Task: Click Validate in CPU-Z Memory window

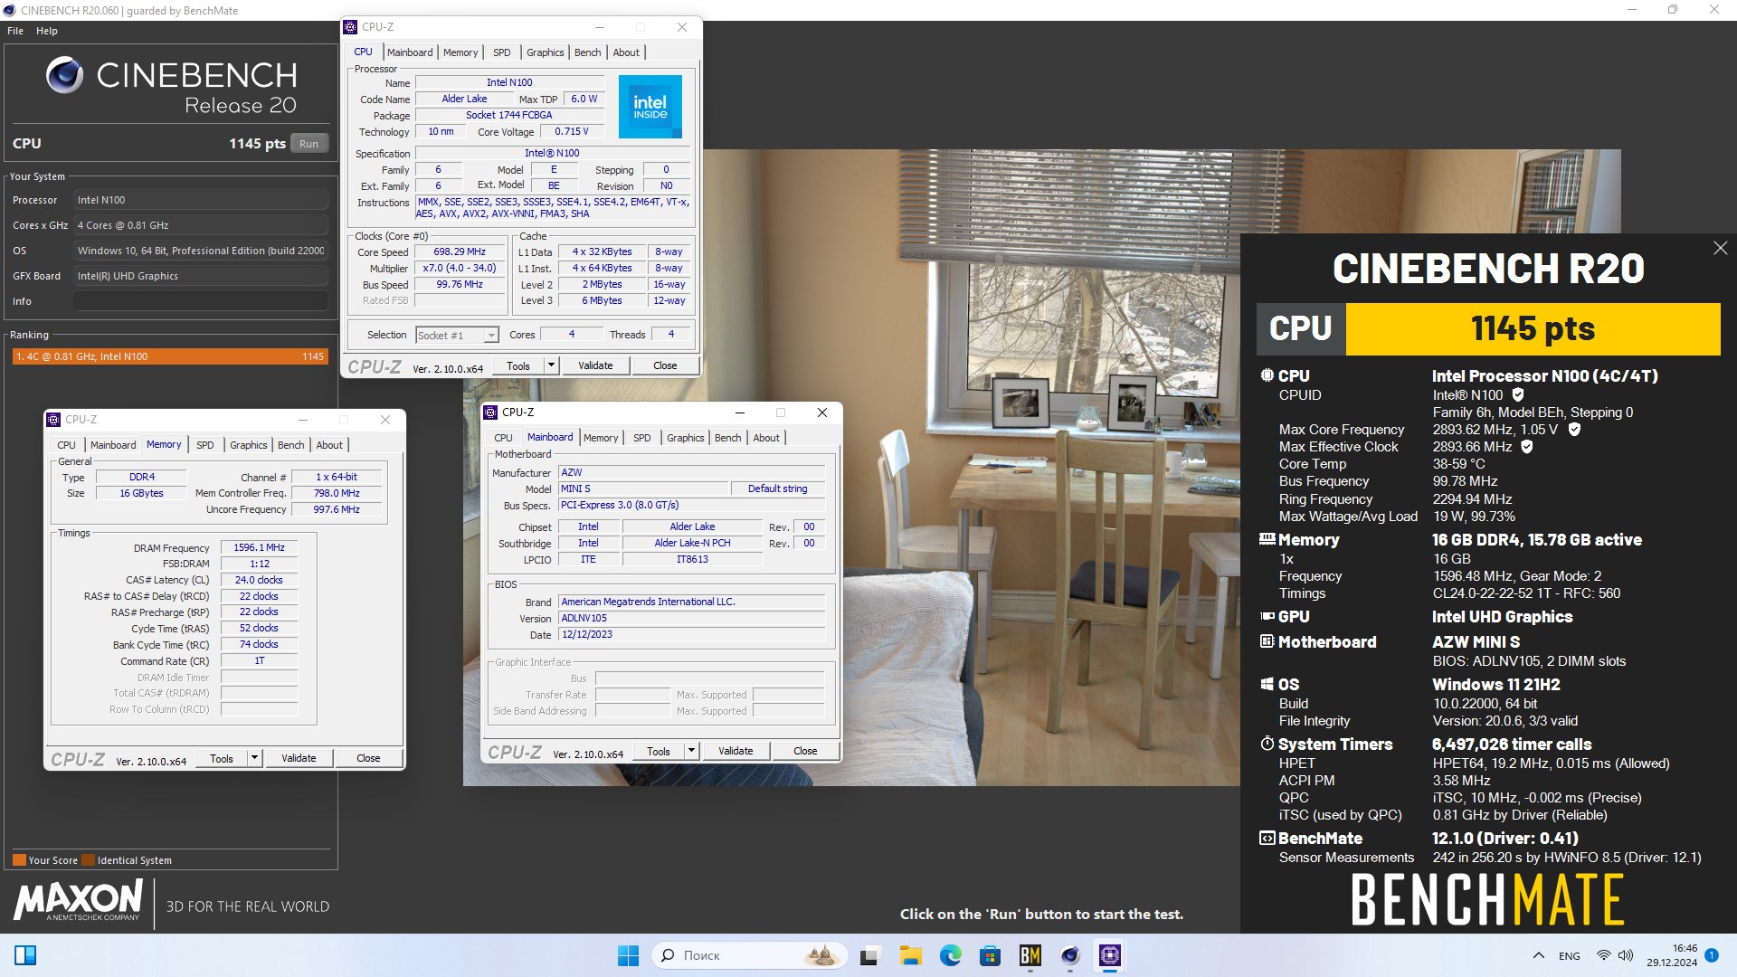Action: 299,758
